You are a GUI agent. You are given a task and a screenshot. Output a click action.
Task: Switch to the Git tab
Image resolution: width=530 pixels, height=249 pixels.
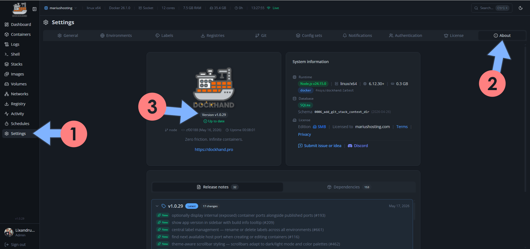point(261,36)
